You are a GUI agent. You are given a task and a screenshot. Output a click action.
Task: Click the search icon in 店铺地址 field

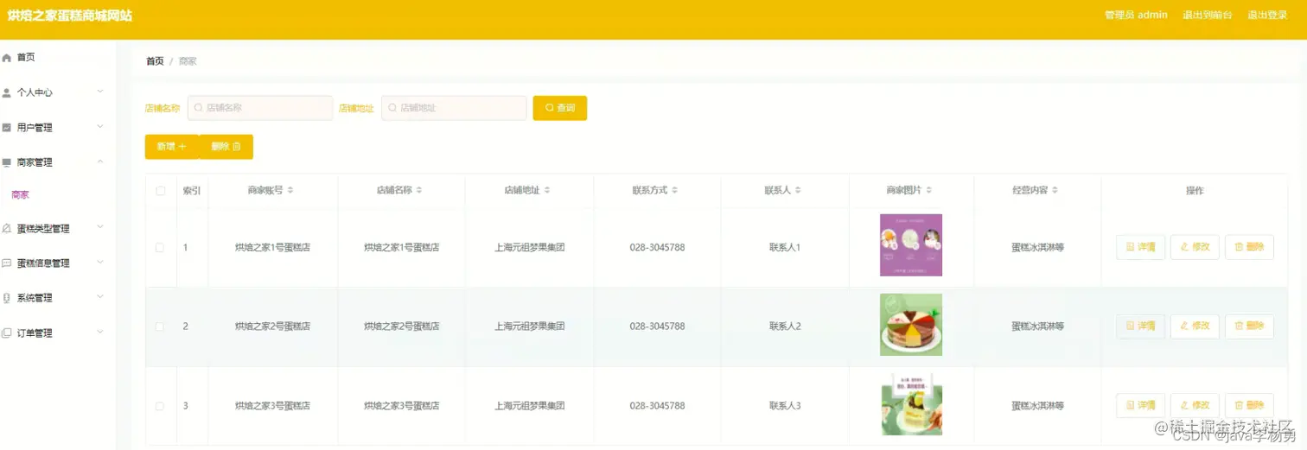(392, 108)
